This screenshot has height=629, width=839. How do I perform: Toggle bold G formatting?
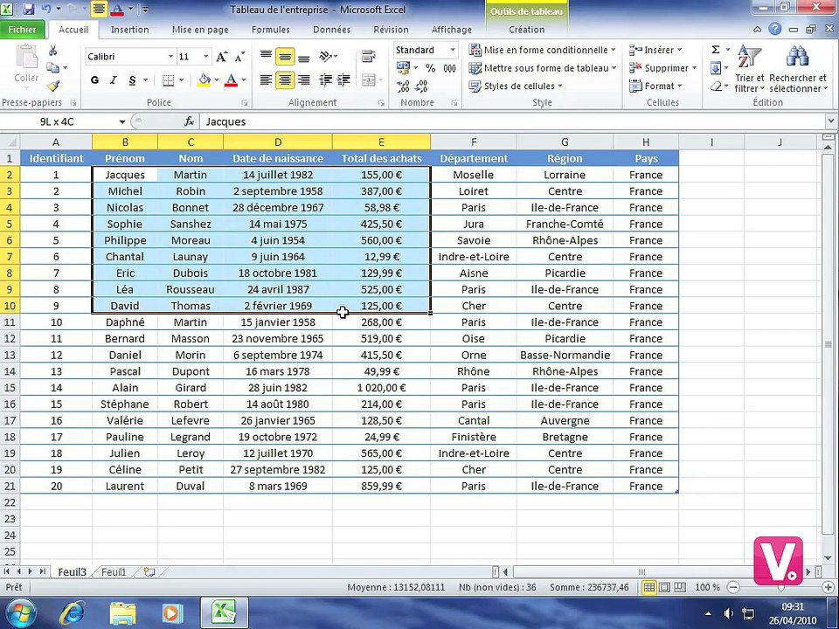94,80
